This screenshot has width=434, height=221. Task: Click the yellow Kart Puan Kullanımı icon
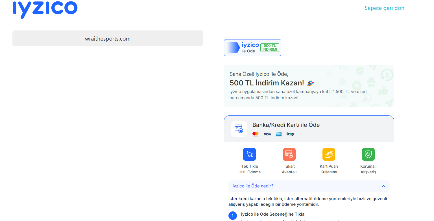tap(329, 154)
